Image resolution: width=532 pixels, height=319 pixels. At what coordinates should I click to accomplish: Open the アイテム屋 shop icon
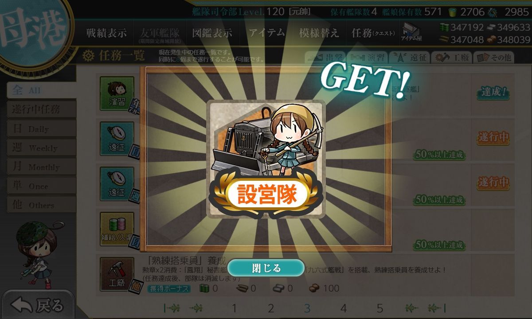[411, 32]
